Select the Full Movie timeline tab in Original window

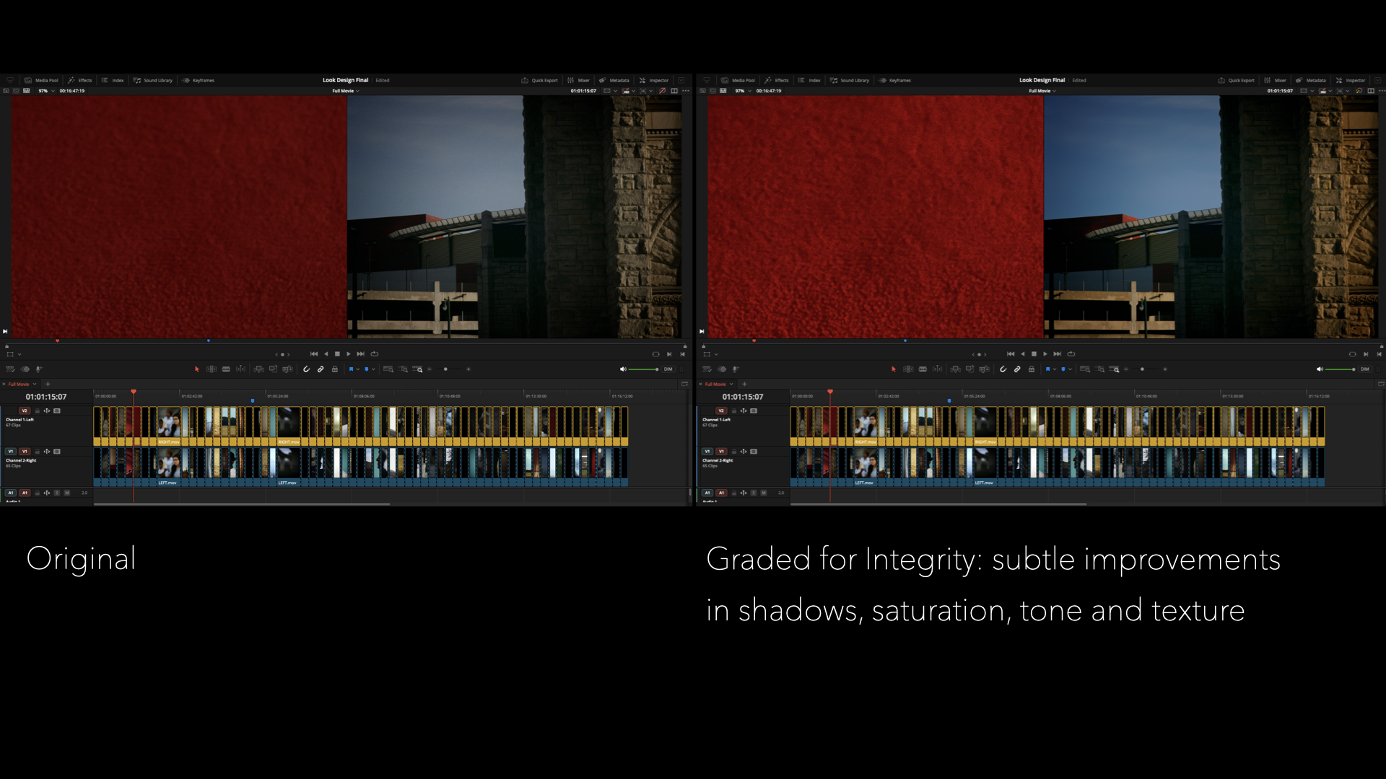pyautogui.click(x=19, y=384)
